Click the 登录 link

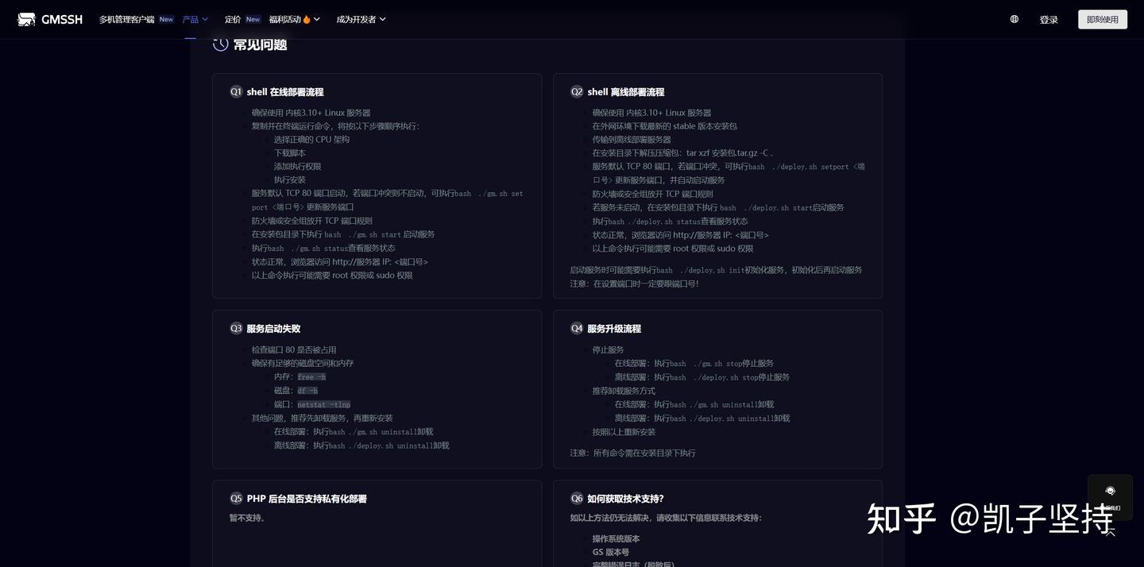coord(1049,19)
